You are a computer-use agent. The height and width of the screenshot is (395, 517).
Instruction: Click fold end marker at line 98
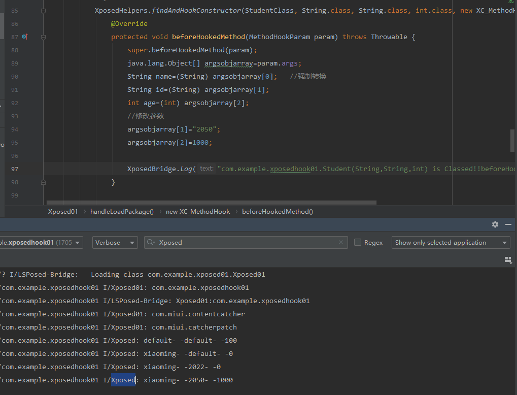pos(43,182)
